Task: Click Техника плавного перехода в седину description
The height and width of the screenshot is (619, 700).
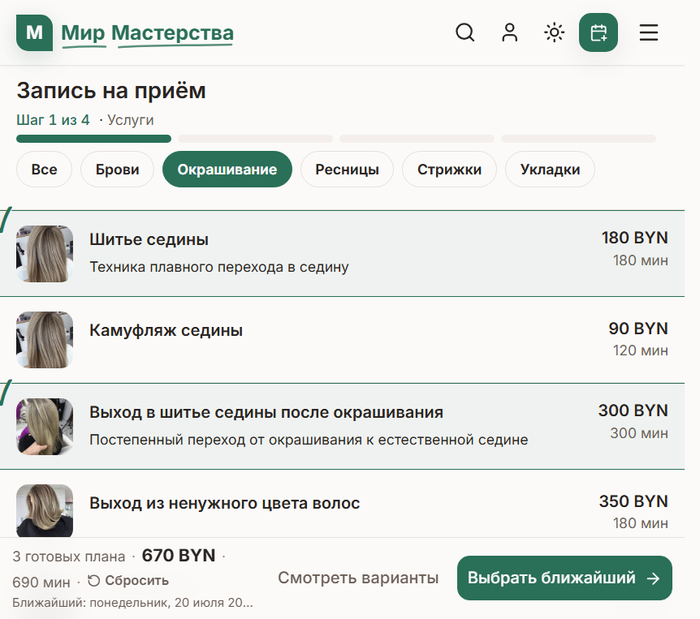Action: tap(219, 267)
